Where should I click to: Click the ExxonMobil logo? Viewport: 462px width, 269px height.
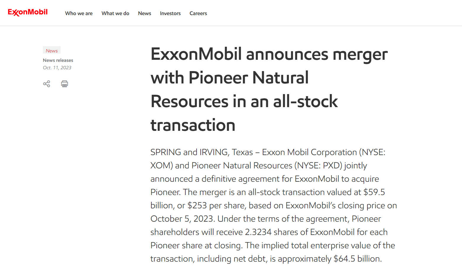coord(28,12)
